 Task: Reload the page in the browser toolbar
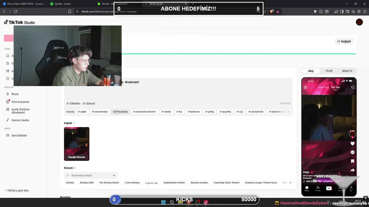click(16, 11)
